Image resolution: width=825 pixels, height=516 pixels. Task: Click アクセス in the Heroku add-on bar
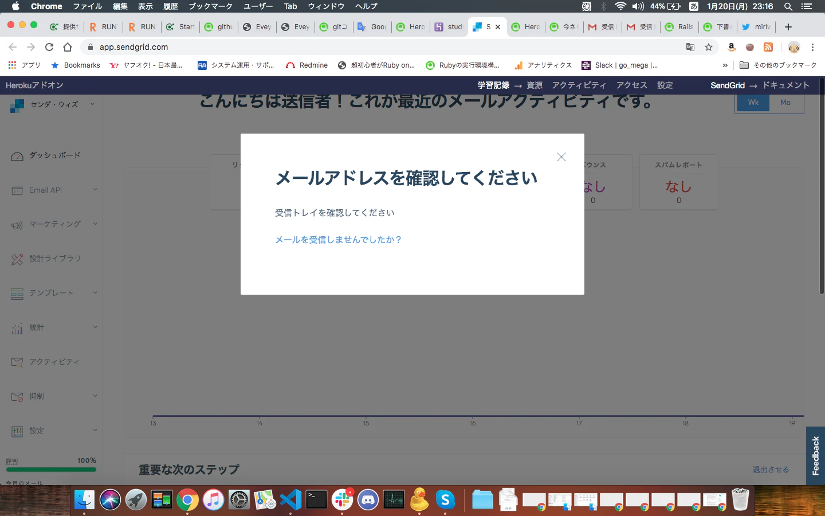[631, 85]
